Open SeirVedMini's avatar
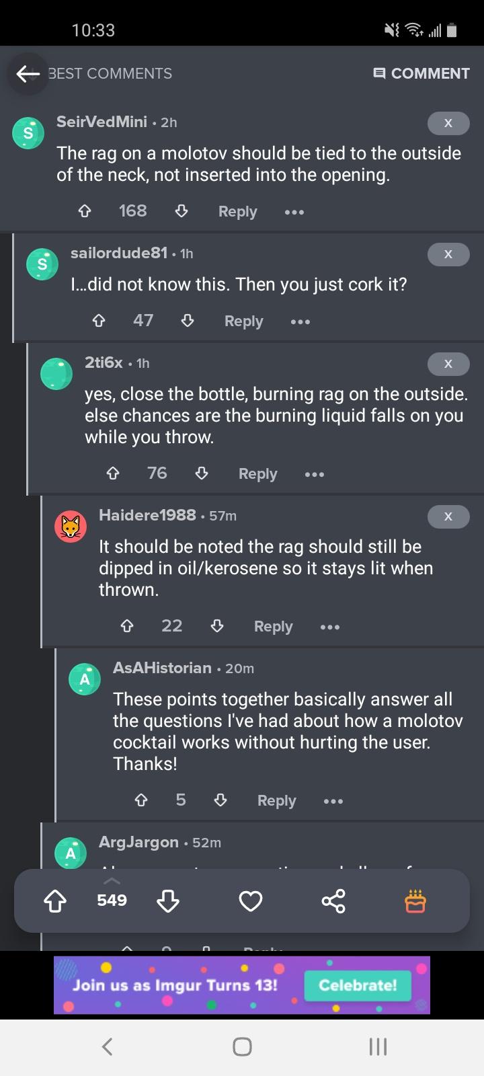 click(x=28, y=132)
